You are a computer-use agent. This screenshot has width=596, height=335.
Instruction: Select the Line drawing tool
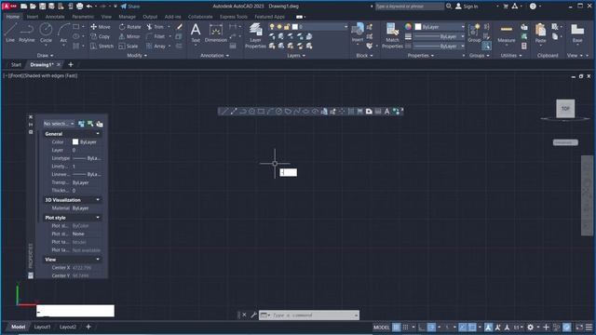pos(10,33)
